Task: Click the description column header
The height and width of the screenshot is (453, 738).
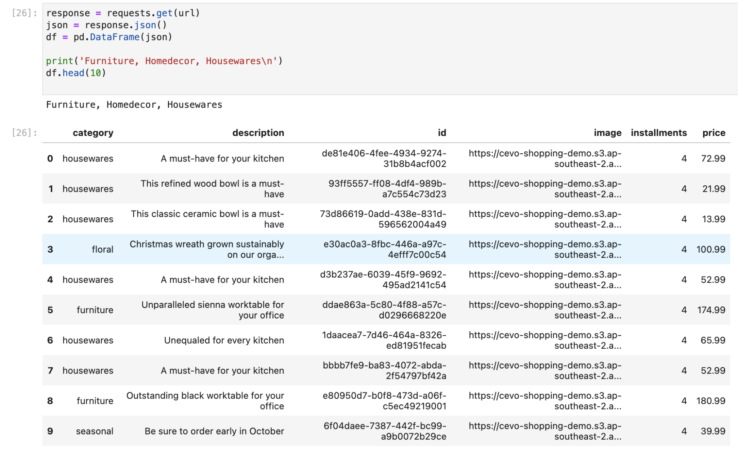Action: [258, 133]
